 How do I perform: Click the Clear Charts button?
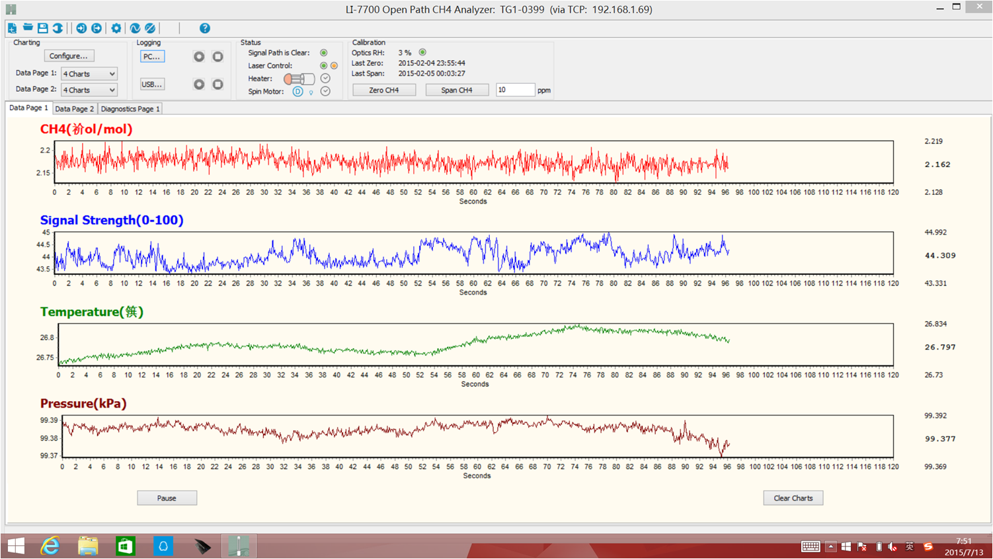[x=793, y=498]
